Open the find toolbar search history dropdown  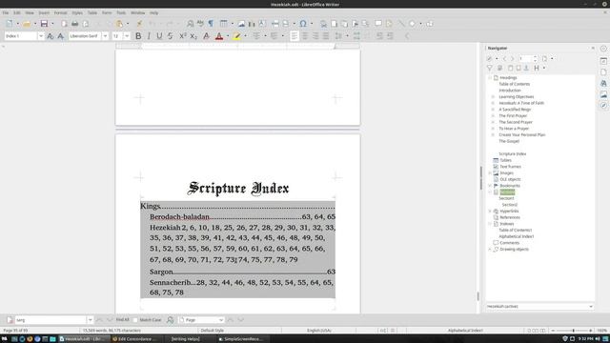[90, 320]
